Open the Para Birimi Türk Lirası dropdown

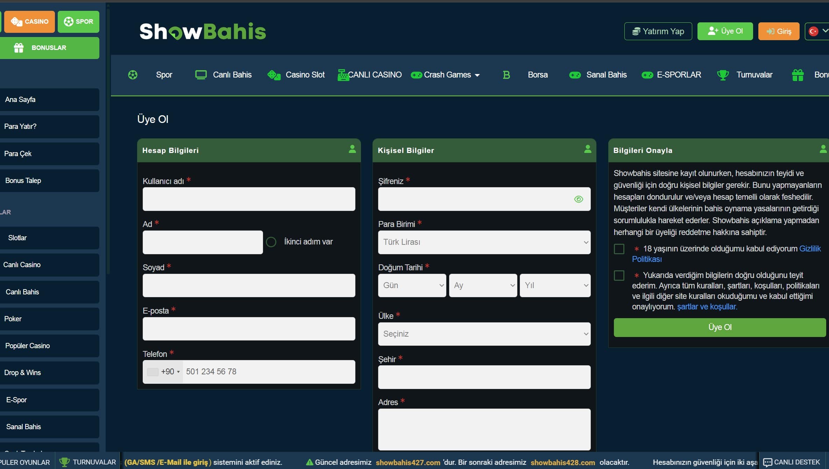point(484,242)
